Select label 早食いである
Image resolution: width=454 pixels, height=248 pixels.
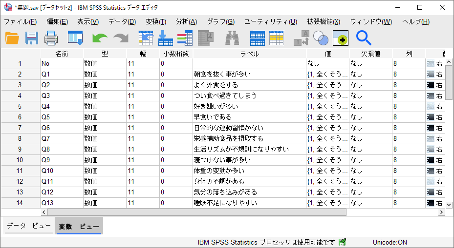pyautogui.click(x=213, y=117)
